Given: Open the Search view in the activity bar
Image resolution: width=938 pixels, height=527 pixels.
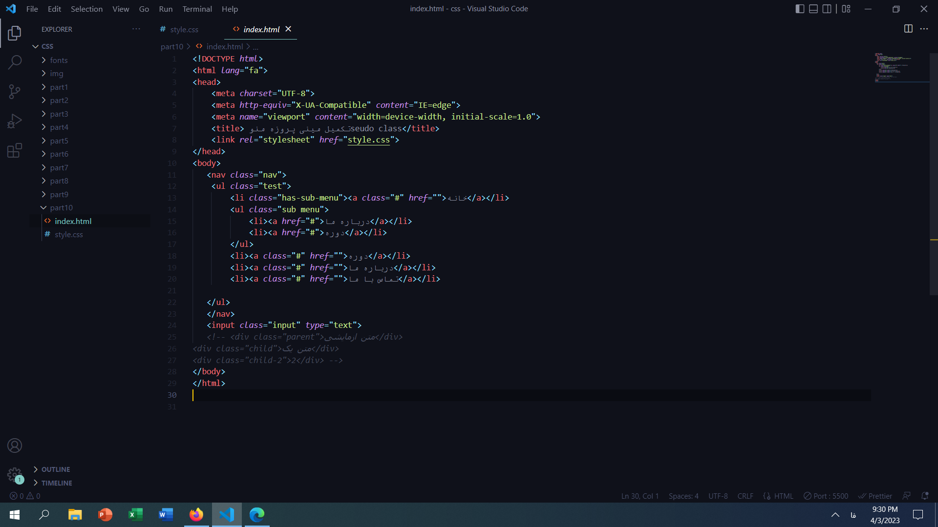Looking at the screenshot, I should point(15,62).
